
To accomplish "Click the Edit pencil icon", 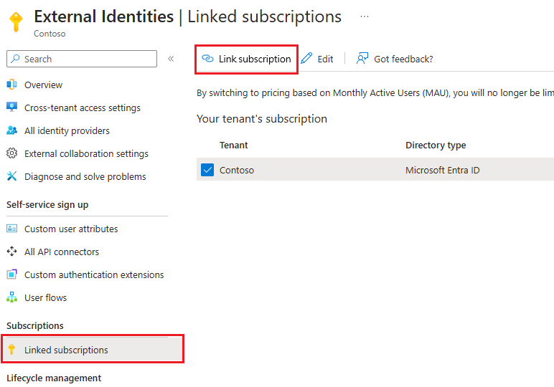I will [x=306, y=59].
